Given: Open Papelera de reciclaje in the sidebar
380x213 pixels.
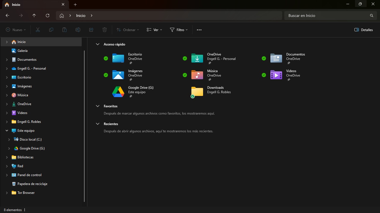Looking at the screenshot, I should [32, 184].
